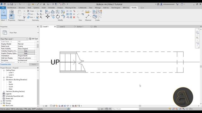Click the red X Delete tool
The image size is (202, 113).
(x=74, y=17)
